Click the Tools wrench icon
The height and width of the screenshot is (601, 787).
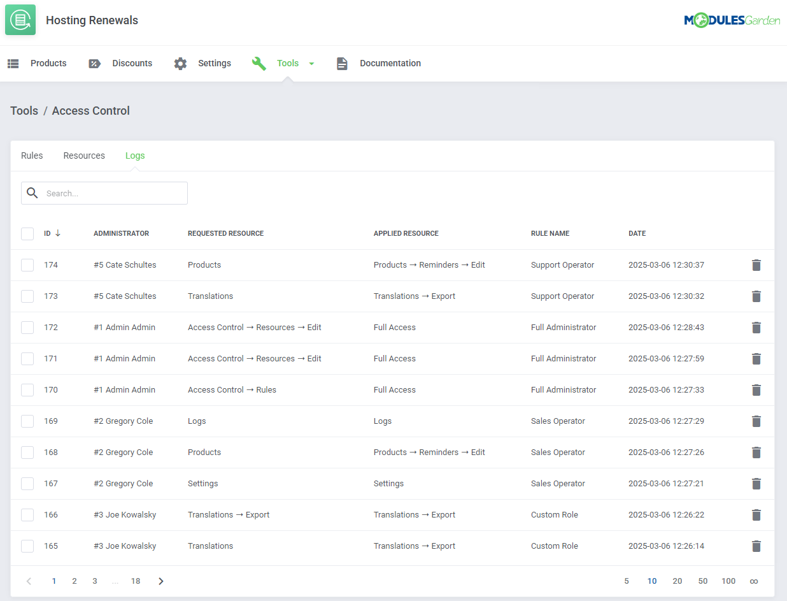[259, 63]
